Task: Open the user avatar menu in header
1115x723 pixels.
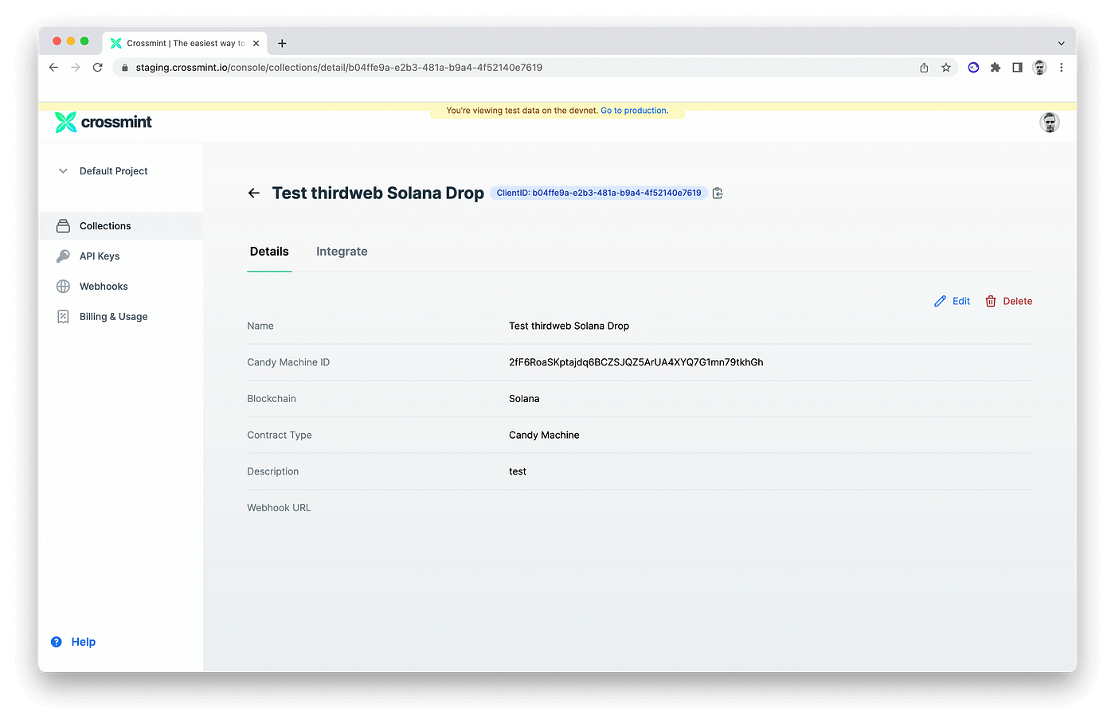Action: pyautogui.click(x=1050, y=122)
